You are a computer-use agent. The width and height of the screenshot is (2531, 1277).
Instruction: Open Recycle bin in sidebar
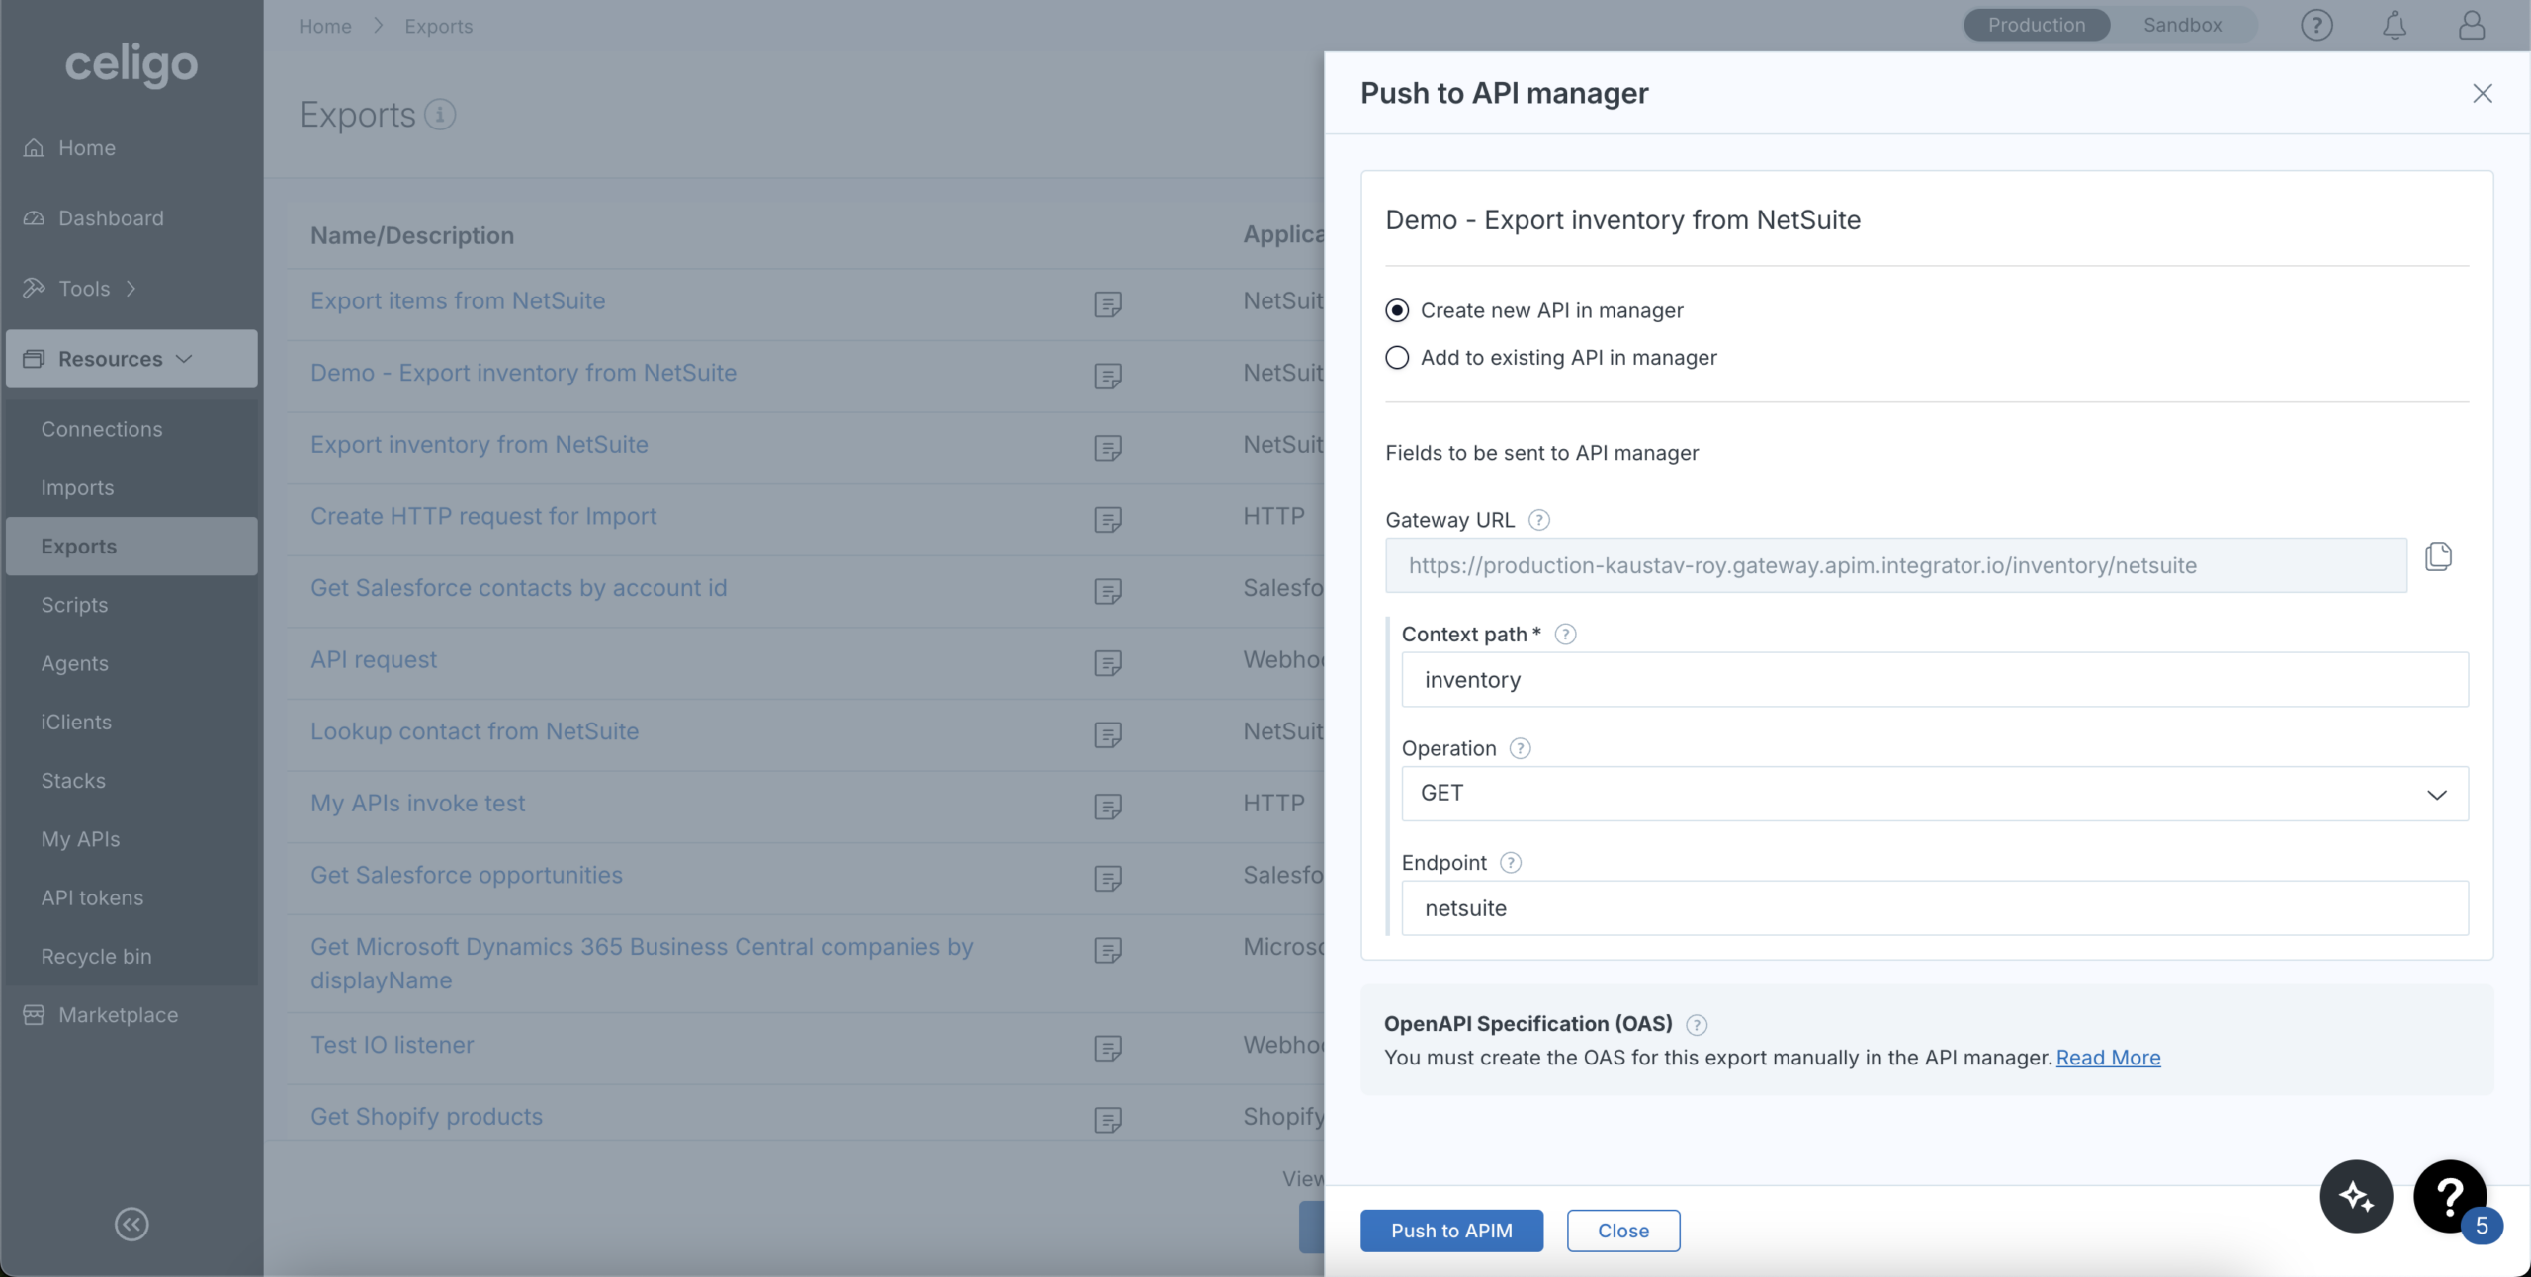[96, 957]
